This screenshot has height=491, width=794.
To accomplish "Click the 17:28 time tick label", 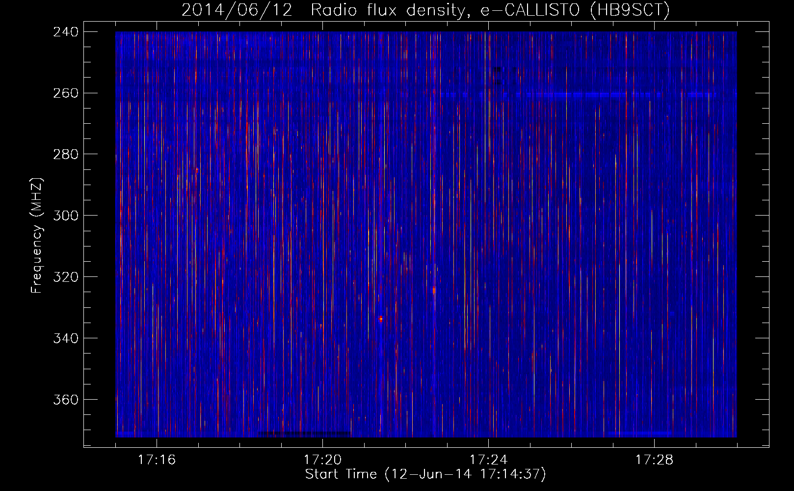I will point(654,460).
